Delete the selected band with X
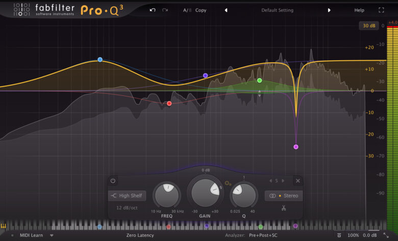398x241 pixels. tap(298, 181)
